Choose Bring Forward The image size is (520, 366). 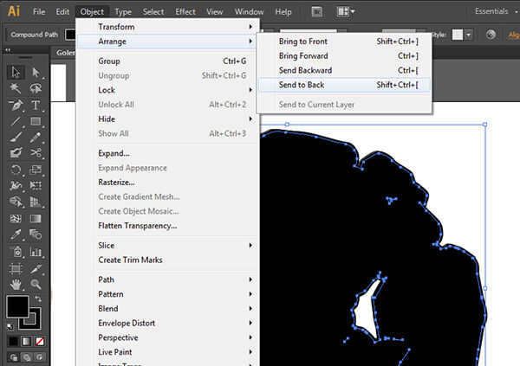[x=344, y=56]
